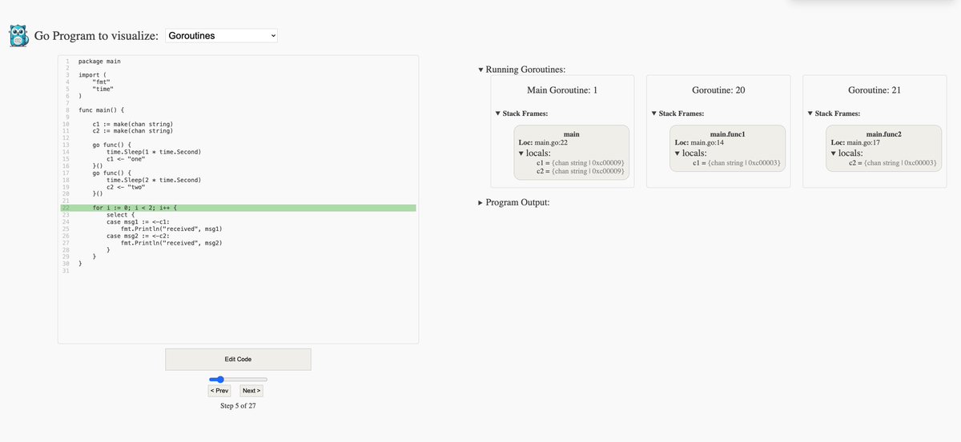The height and width of the screenshot is (442, 961).
Task: Click the Main Goroutine: 1 heading
Action: (x=562, y=90)
